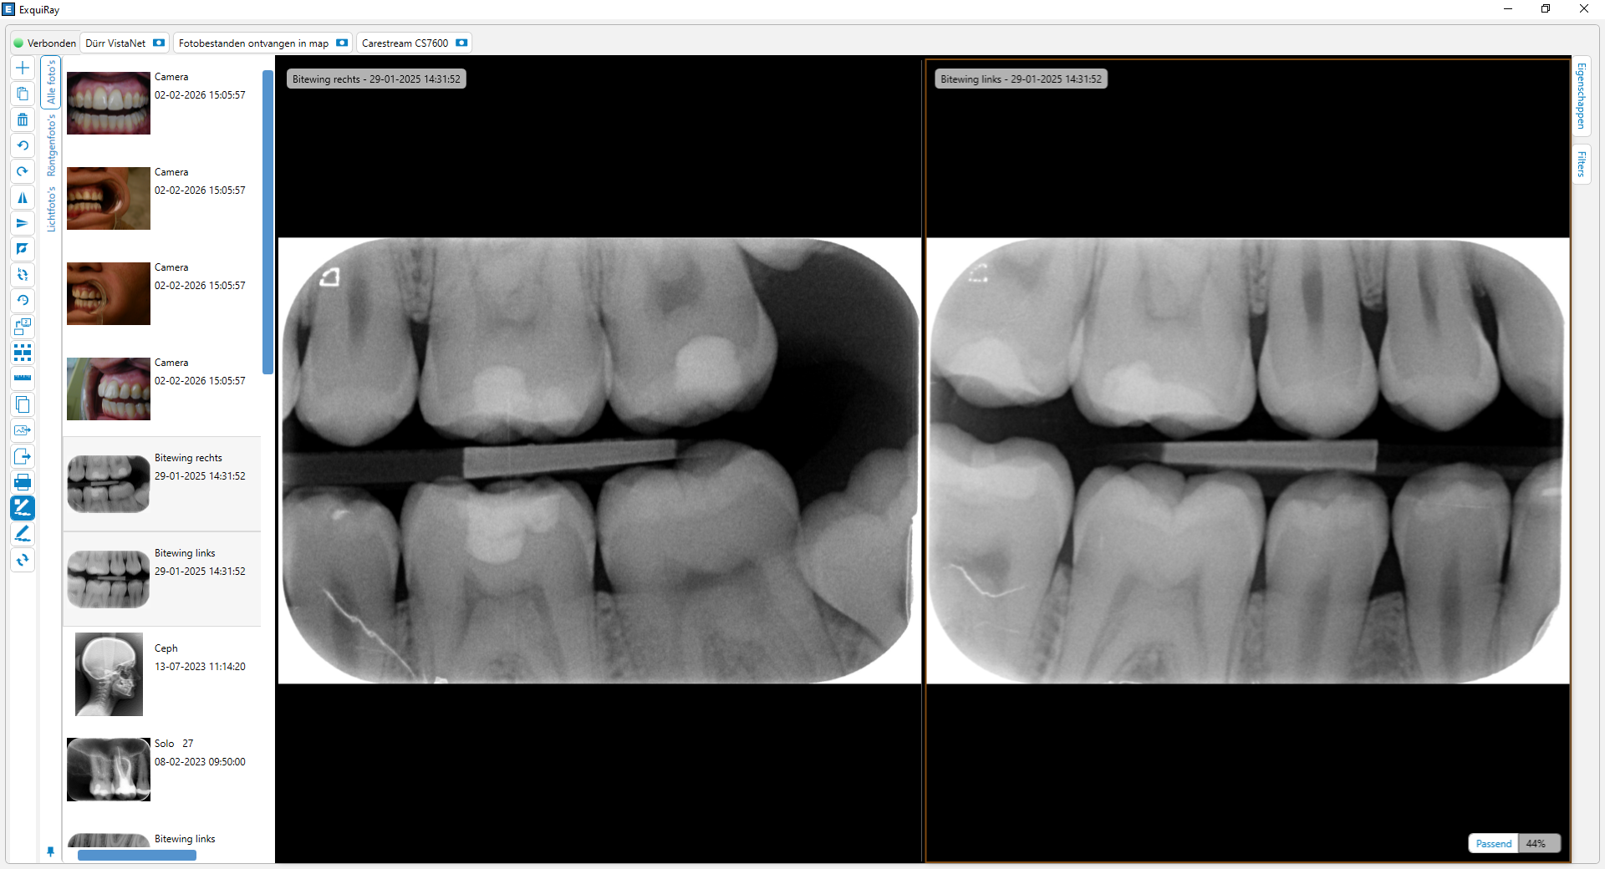Click the pen drawing tool icon
This screenshot has width=1605, height=869.
23,534
